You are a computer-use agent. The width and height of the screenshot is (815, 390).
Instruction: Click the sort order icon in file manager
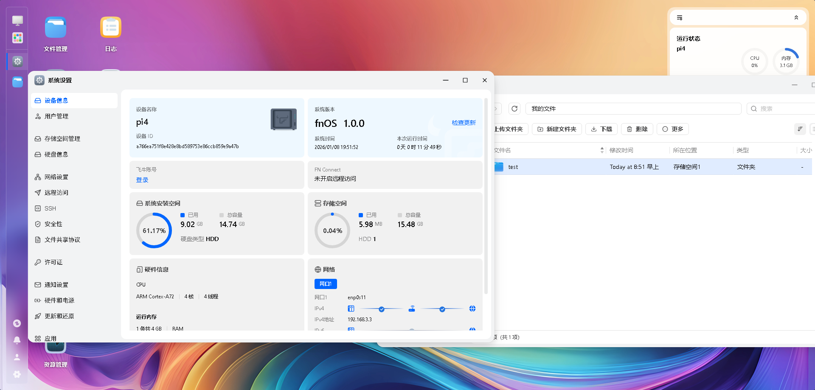800,129
